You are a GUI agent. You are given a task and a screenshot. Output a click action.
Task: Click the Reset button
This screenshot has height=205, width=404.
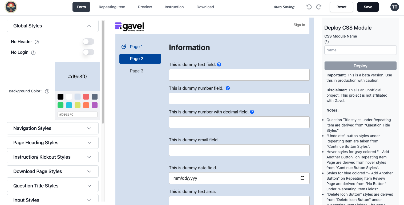click(x=341, y=7)
